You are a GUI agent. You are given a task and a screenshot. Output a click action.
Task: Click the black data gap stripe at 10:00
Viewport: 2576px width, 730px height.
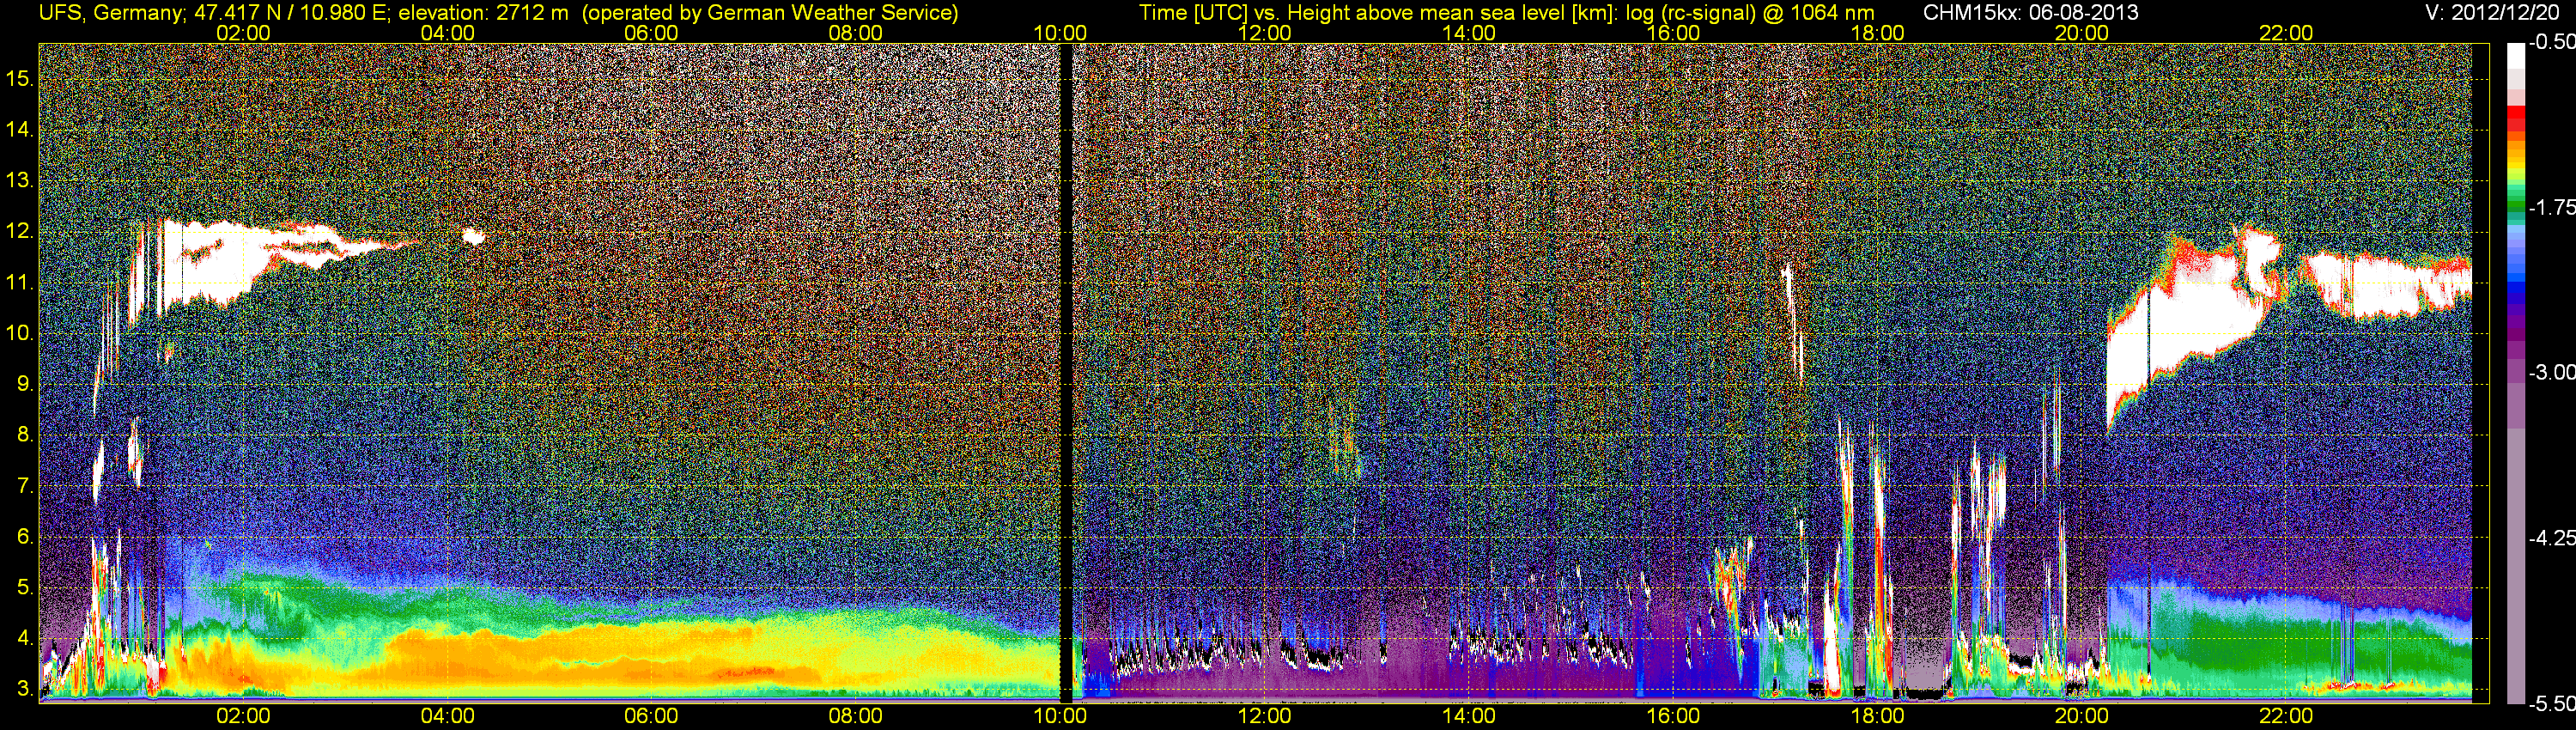(x=1065, y=372)
